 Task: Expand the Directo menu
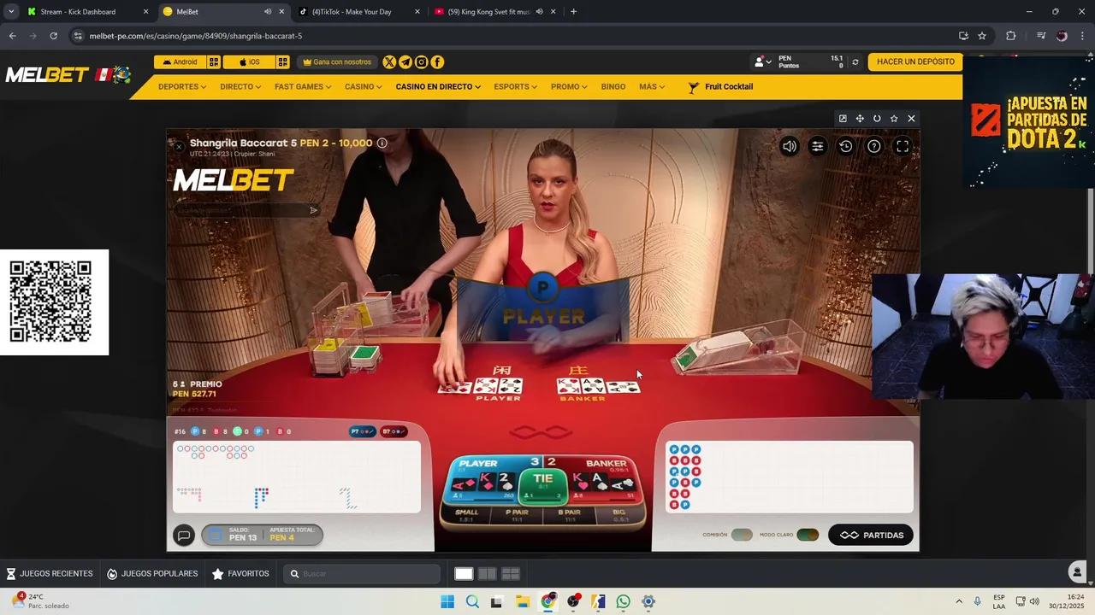point(240,87)
